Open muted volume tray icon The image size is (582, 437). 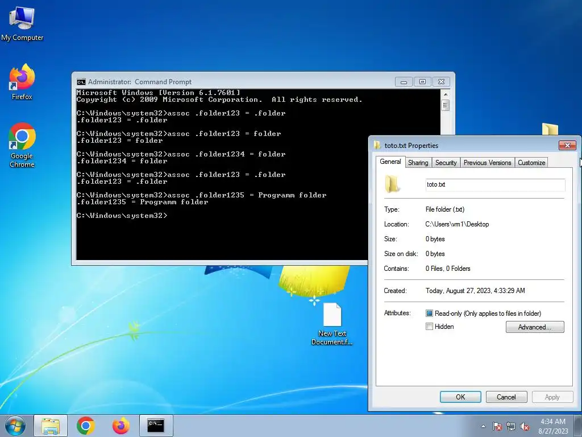(x=525, y=427)
